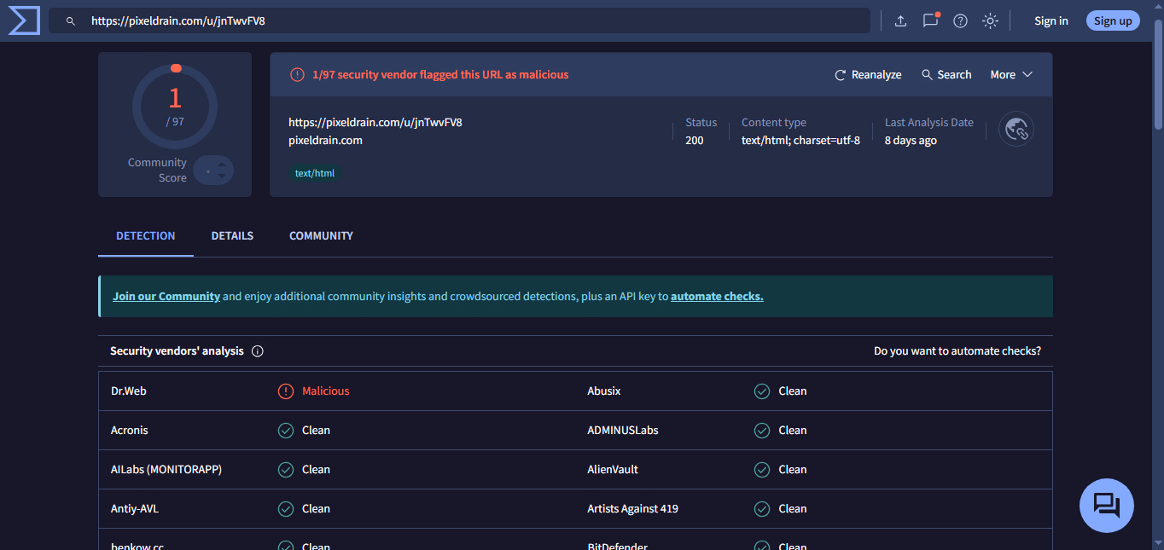Click the AILabs (MONITORAPP) vendor name
This screenshot has height=550, width=1164.
166,470
